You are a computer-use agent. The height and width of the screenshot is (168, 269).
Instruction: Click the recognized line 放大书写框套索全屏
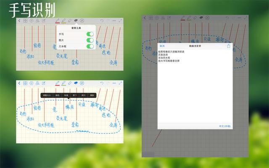pyautogui.click(x=169, y=61)
